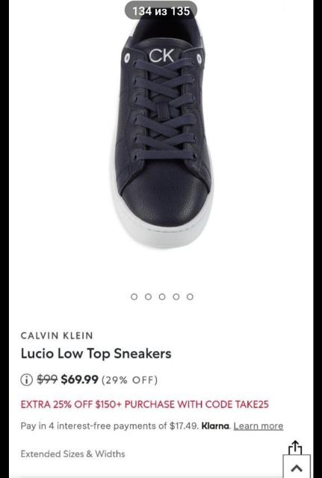Tap the 134 из 135 counter badge
Viewport: 322px width, 478px height.
(161, 11)
